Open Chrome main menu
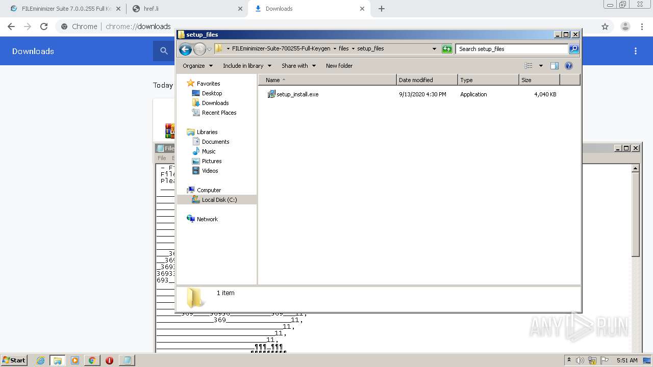This screenshot has width=653, height=367. point(642,27)
